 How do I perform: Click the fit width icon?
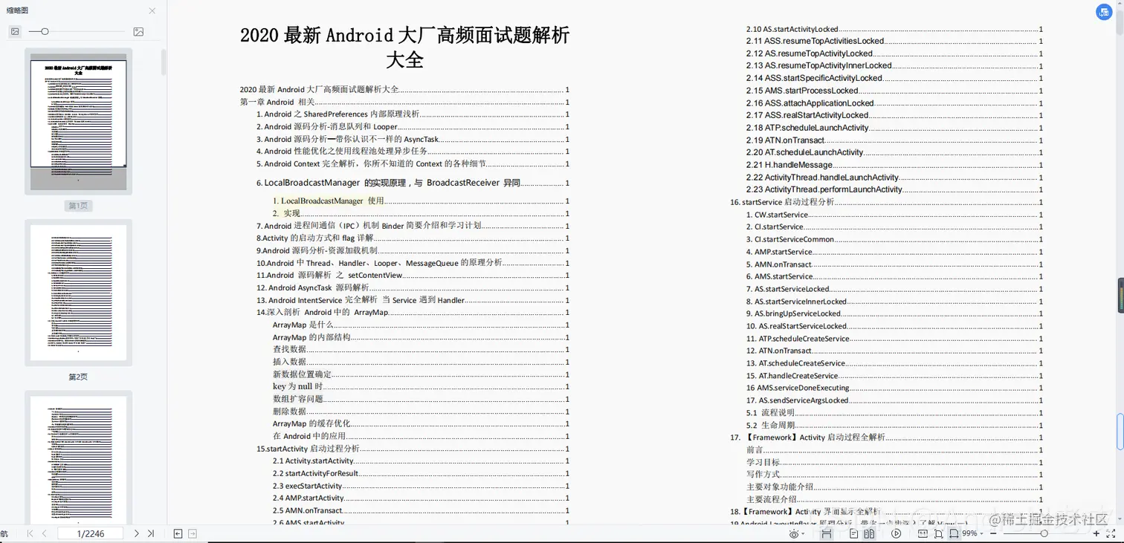pyautogui.click(x=954, y=533)
